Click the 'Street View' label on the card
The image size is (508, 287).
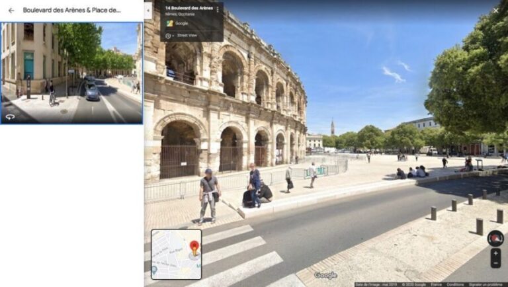pos(187,35)
